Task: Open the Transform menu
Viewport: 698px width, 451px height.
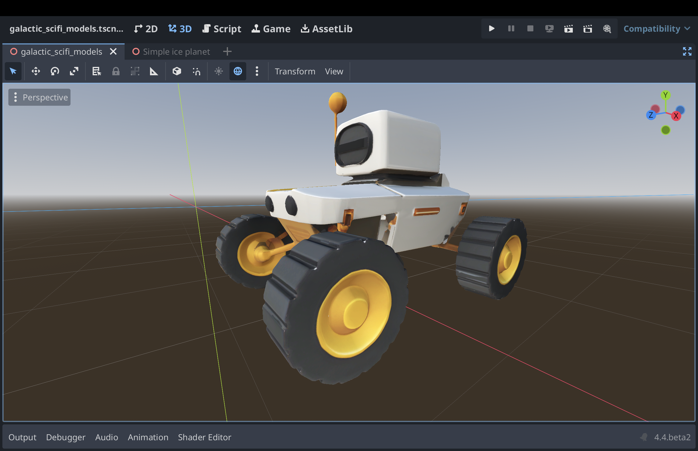Action: click(x=295, y=72)
